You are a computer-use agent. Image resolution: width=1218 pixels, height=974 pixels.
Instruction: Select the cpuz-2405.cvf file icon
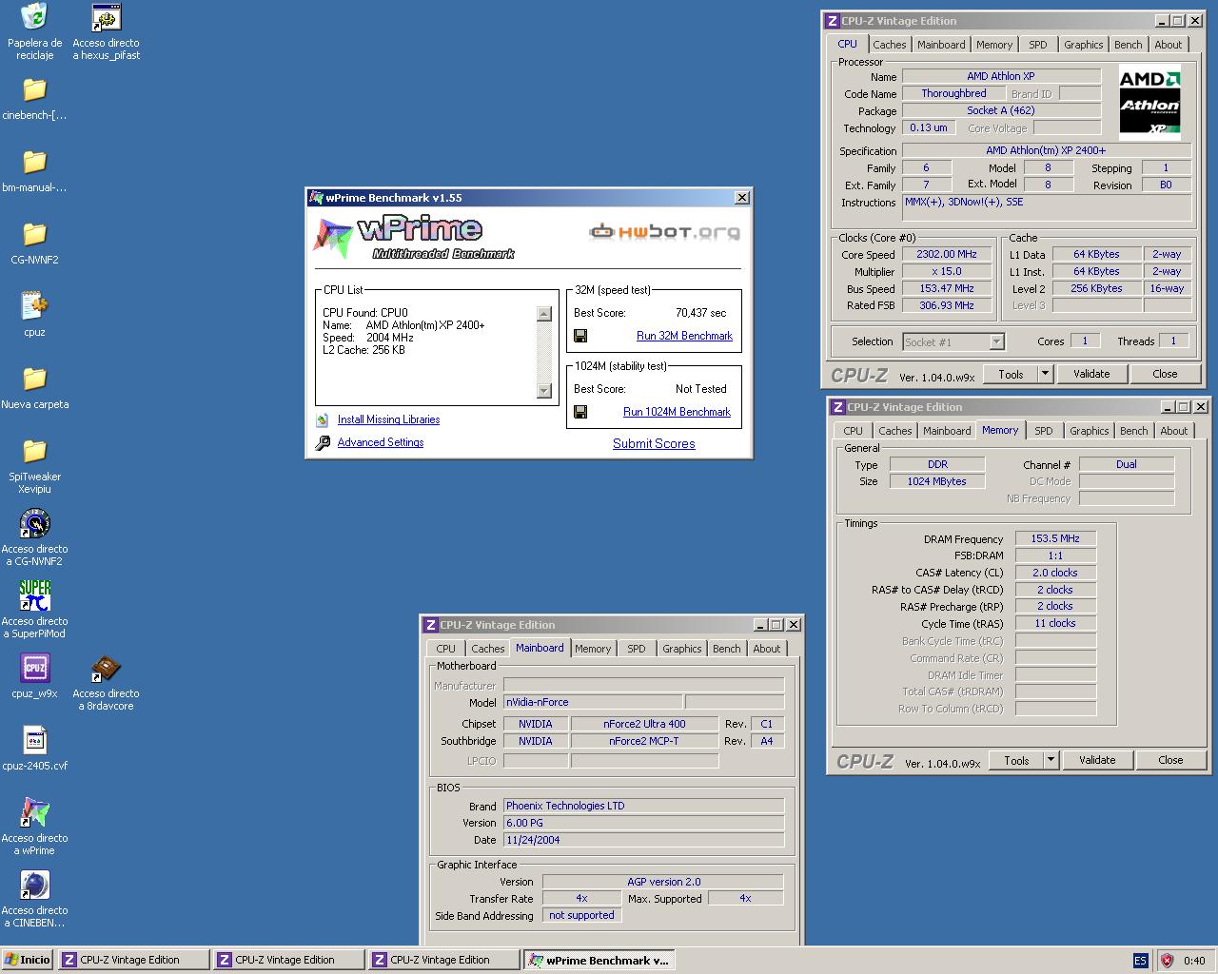tap(34, 740)
